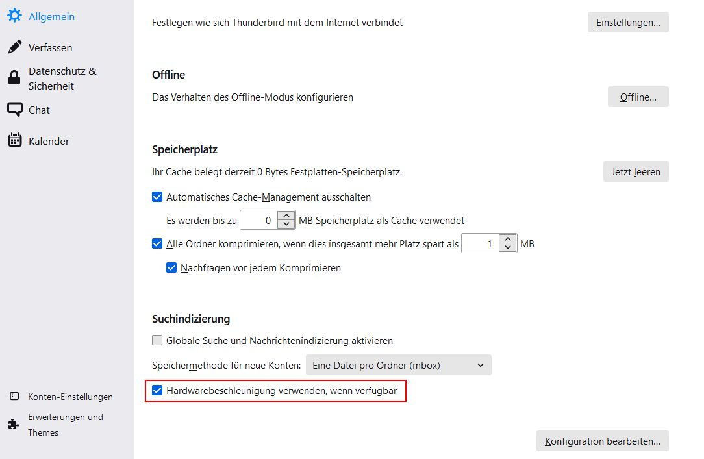Click the Offline... button
704x459 pixels.
[638, 97]
